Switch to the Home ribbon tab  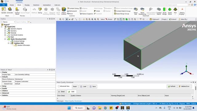(x=12, y=5)
